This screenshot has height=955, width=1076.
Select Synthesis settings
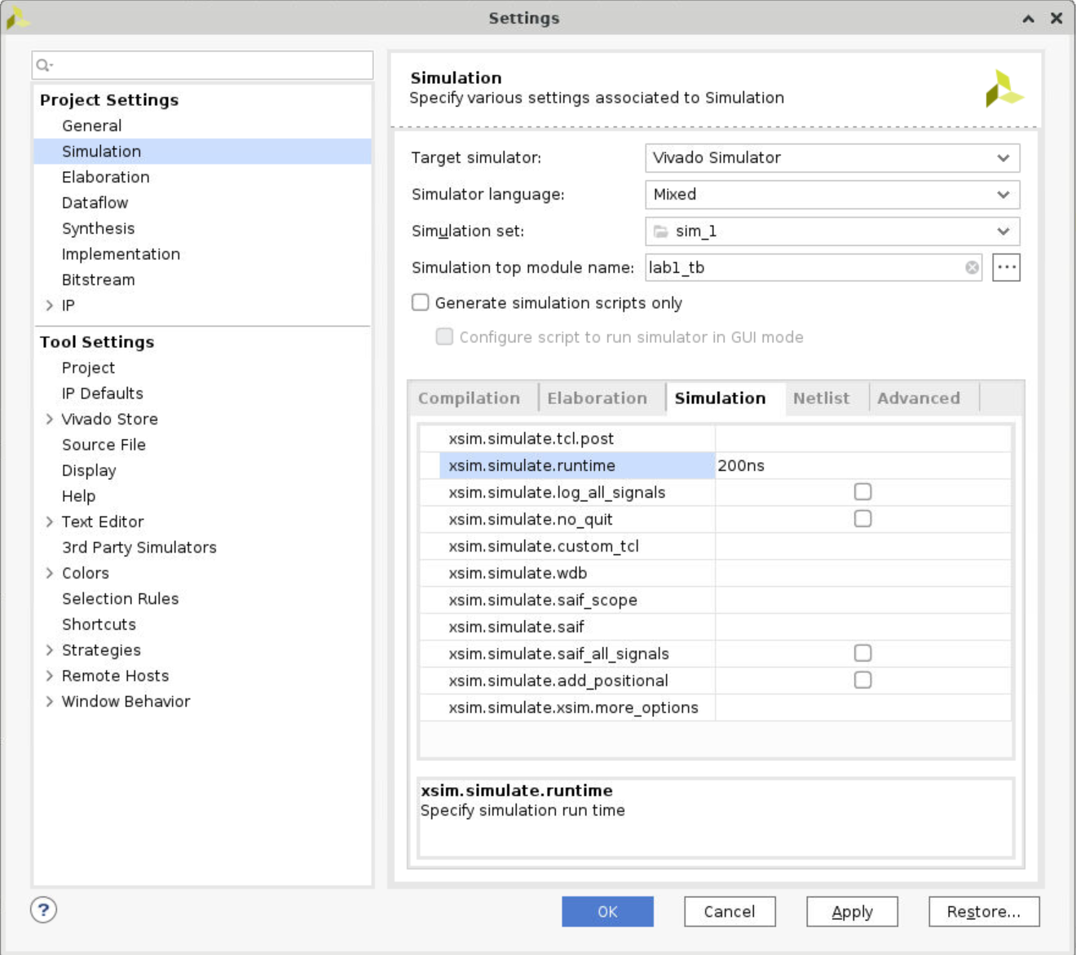click(x=99, y=228)
